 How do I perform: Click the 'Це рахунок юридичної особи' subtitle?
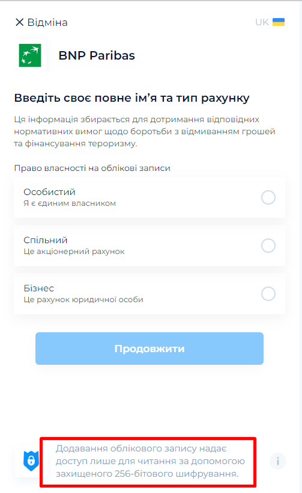pyautogui.click(x=83, y=299)
